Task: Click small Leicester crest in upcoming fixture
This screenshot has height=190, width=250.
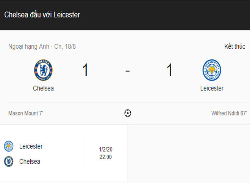Action: tap(9, 146)
